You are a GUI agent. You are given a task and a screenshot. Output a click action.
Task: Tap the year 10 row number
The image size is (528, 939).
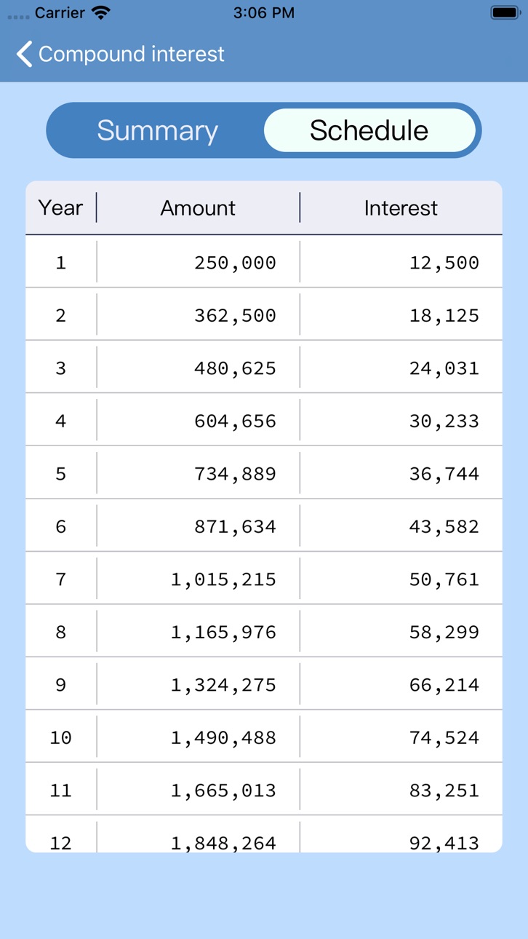point(61,738)
